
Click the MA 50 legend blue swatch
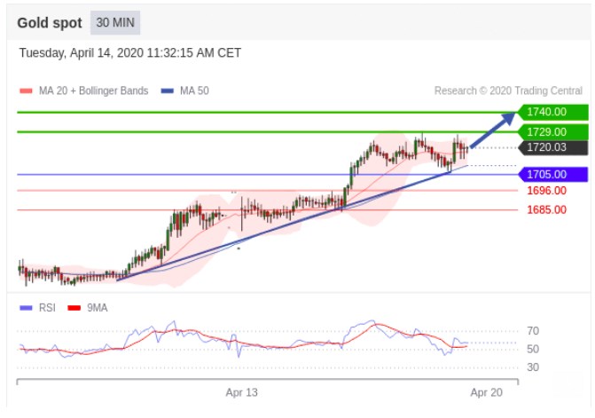click(x=168, y=91)
